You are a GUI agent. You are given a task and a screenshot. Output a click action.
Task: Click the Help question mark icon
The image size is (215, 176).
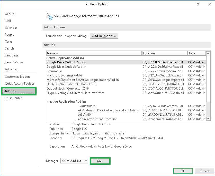pos(198,5)
